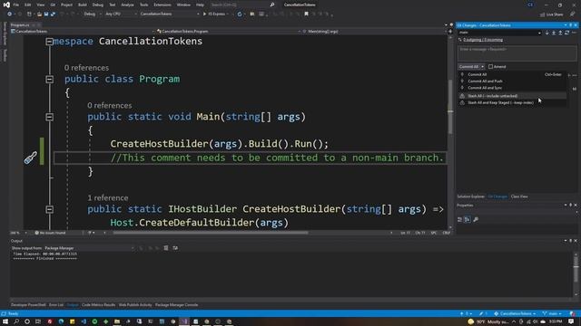581x326 pixels.
Task: Open the Git Changes more actions ellipsis
Action: pyautogui.click(x=574, y=33)
